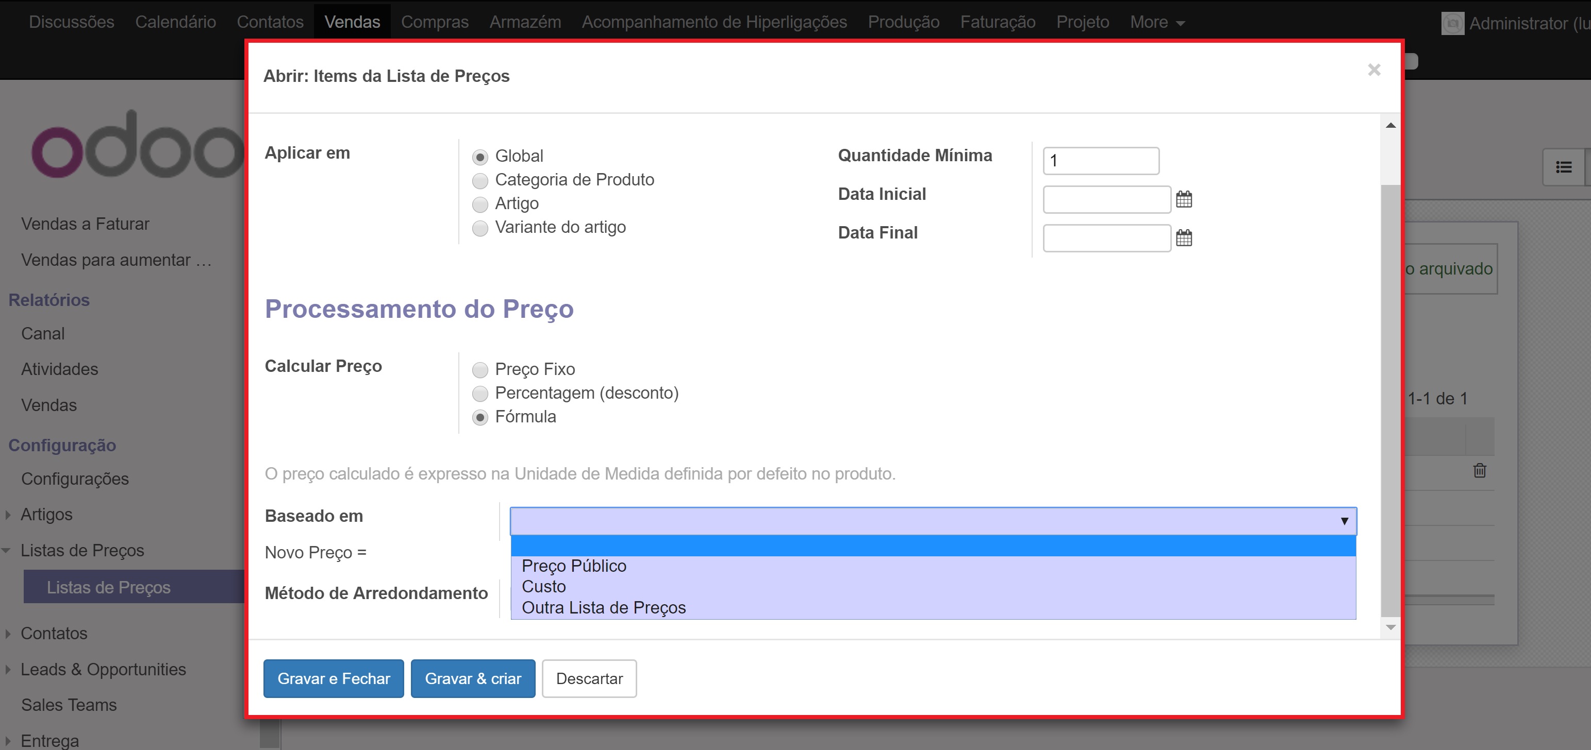
Task: Expand the More menu
Action: [x=1156, y=22]
